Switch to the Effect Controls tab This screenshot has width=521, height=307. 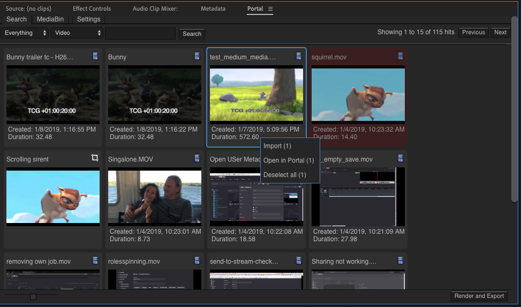coord(92,9)
